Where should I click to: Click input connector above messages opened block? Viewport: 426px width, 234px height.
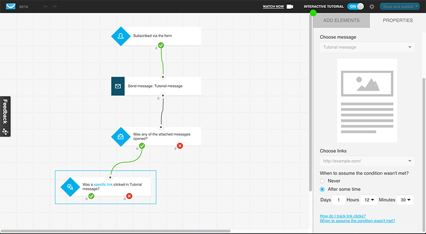click(161, 127)
